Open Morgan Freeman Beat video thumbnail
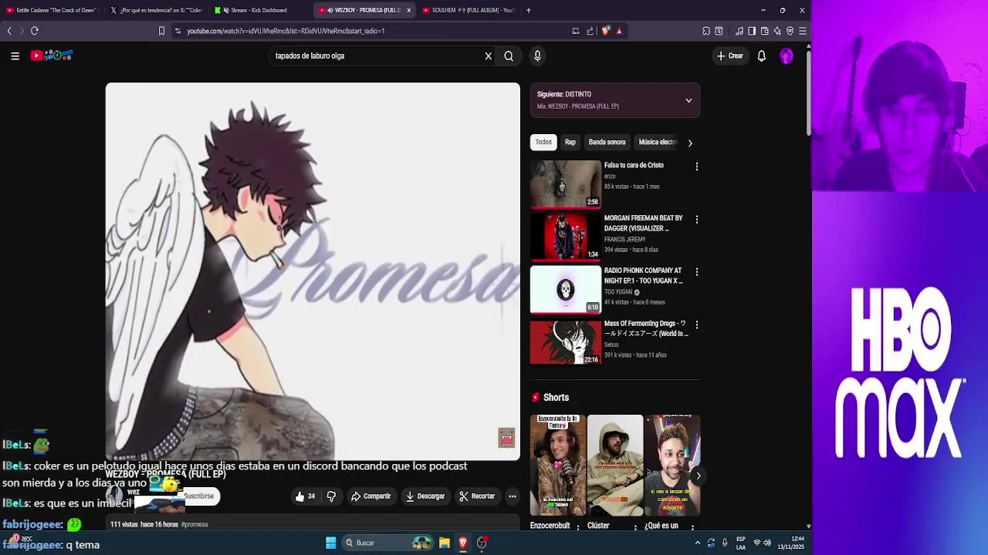Screen dimensions: 988x555 565,237
